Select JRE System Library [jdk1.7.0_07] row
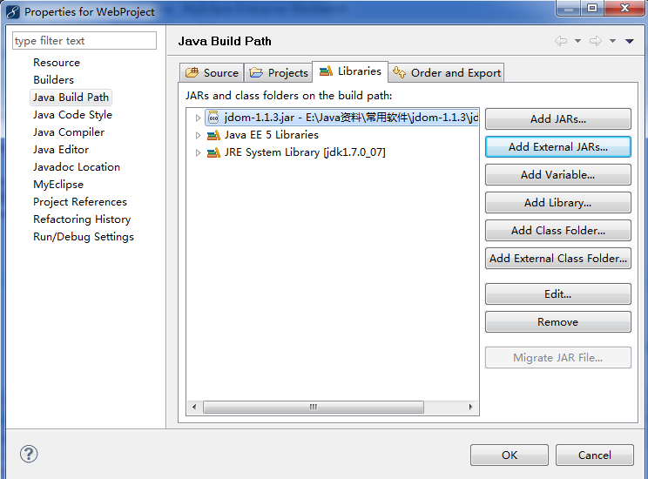 (x=305, y=152)
